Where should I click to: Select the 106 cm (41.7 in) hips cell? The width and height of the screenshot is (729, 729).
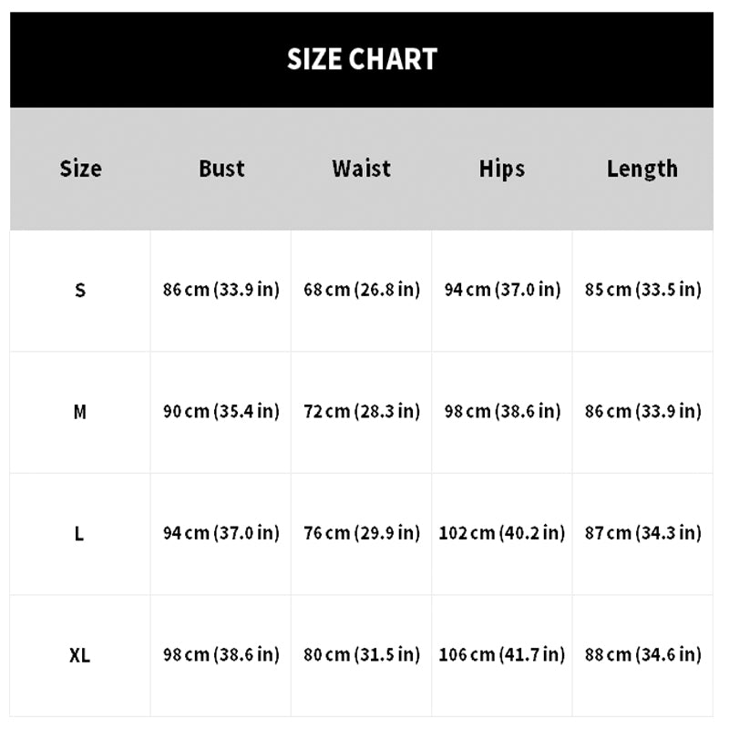click(502, 654)
